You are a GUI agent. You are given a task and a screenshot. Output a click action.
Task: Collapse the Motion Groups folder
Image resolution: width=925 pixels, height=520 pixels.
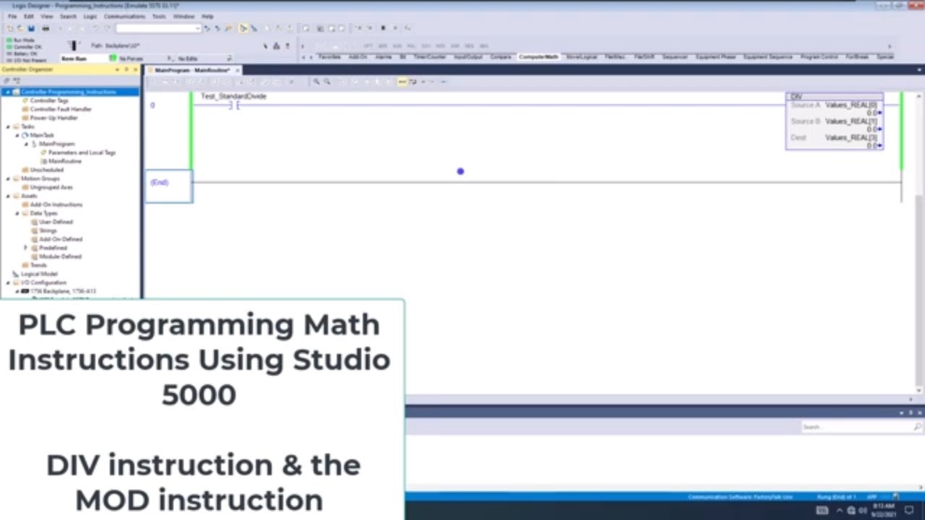8,178
